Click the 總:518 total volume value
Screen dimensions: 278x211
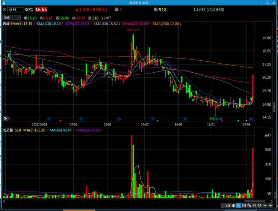click(160, 9)
